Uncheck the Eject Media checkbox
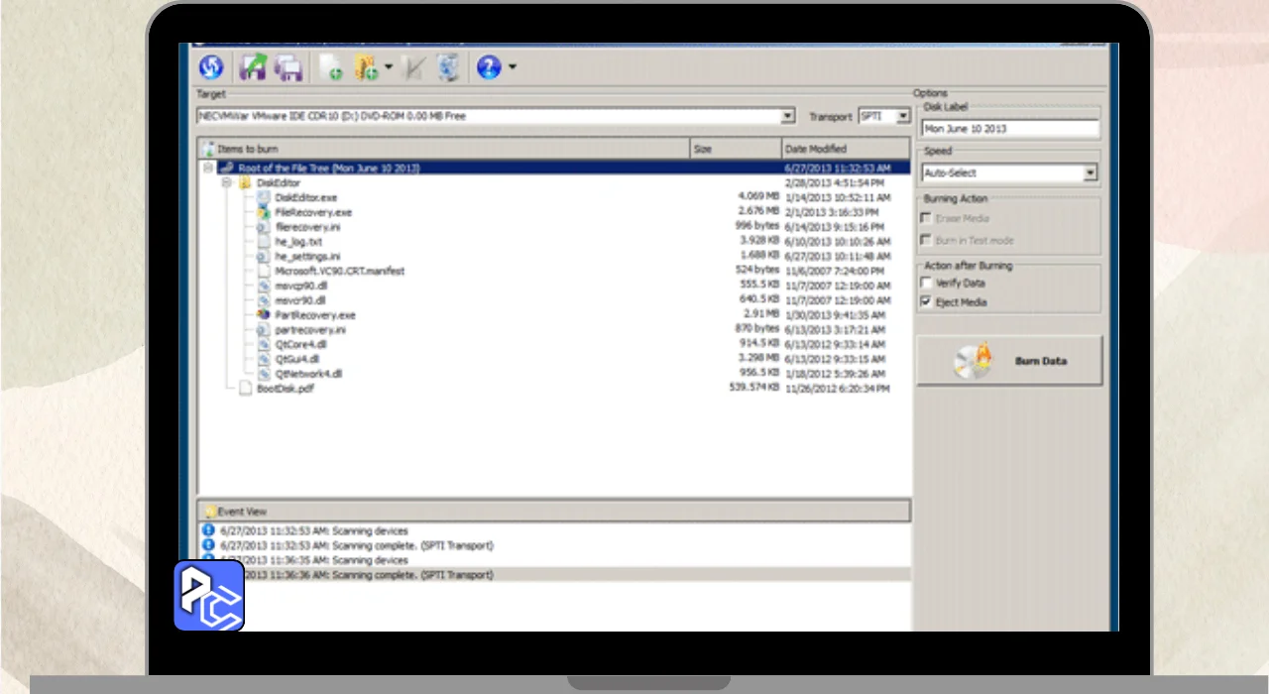This screenshot has width=1269, height=694. pyautogui.click(x=927, y=302)
